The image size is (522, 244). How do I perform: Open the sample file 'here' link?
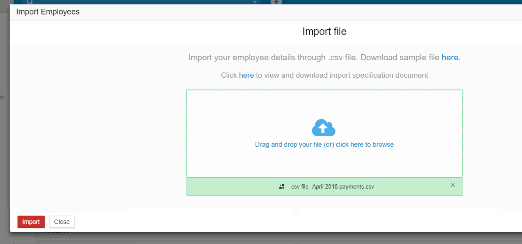coord(451,58)
